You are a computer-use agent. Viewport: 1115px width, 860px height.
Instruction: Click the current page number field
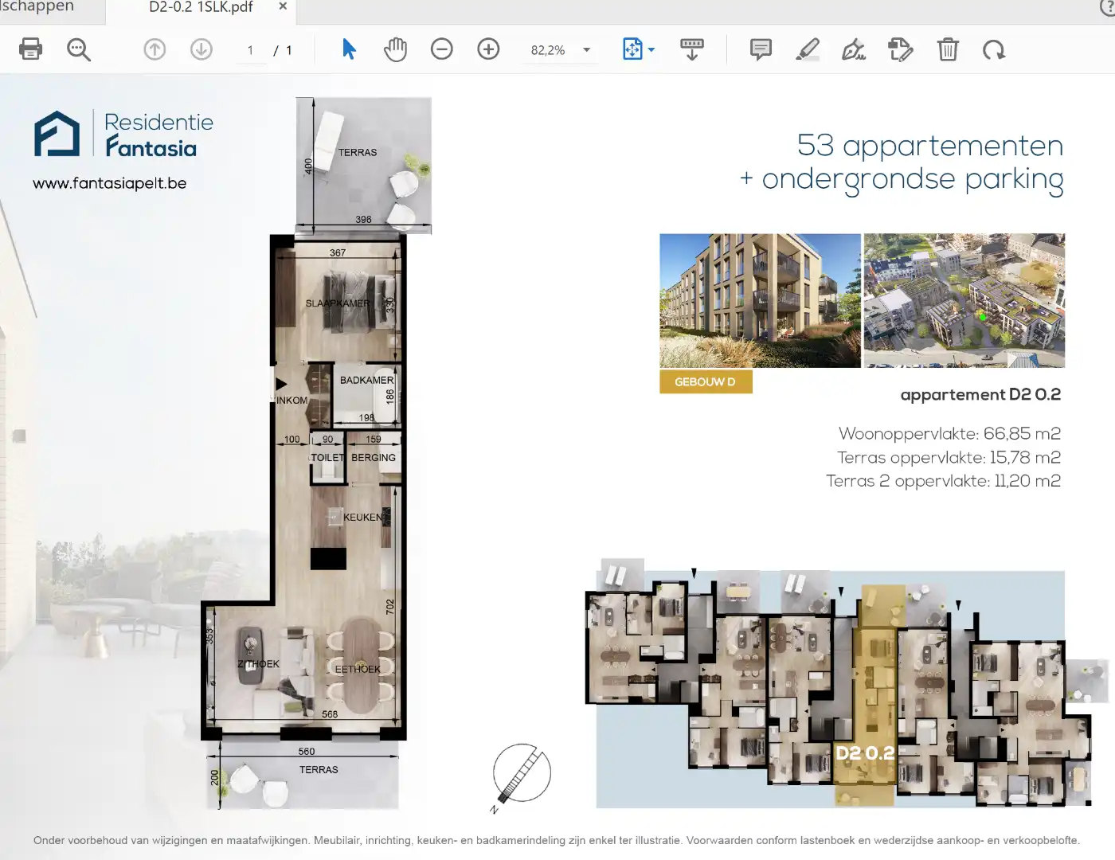point(250,50)
